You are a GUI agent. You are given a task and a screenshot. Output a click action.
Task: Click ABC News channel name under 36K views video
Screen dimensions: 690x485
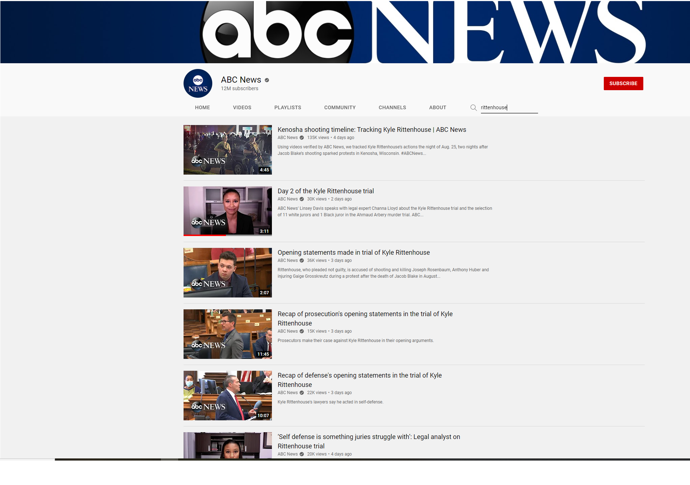tap(288, 260)
